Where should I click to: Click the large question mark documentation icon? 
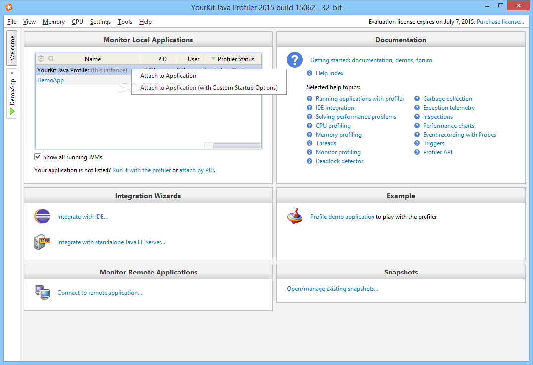[x=295, y=60]
